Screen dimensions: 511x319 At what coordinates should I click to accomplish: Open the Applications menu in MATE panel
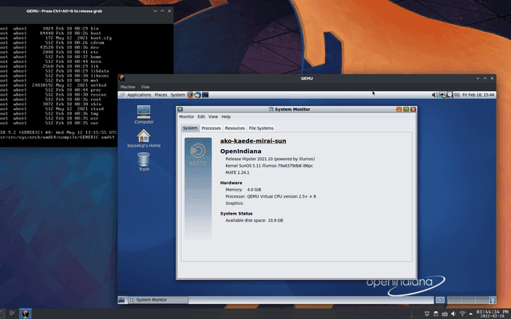pos(139,95)
